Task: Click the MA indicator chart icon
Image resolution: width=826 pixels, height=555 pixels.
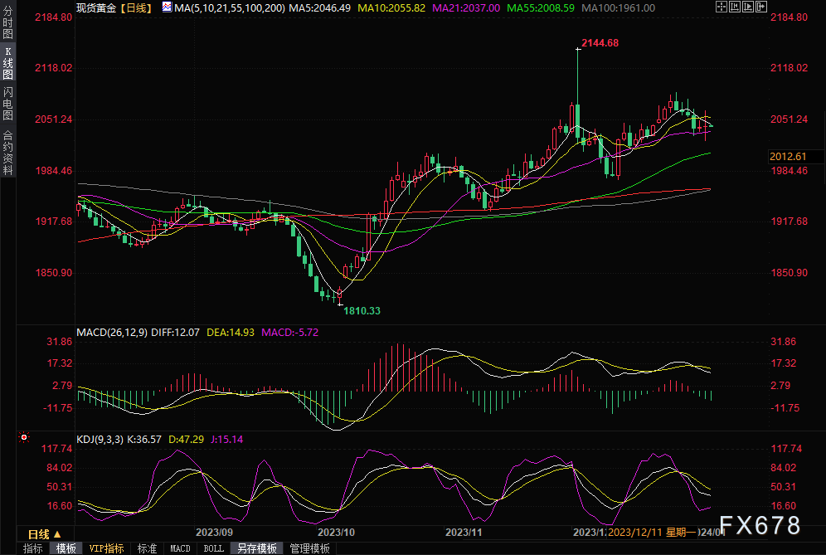Action: coord(167,7)
